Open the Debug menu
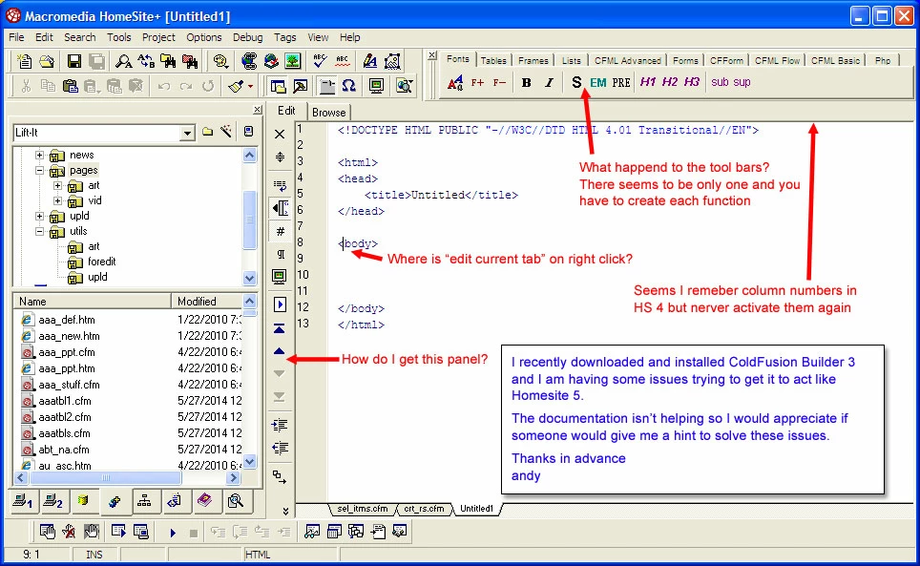This screenshot has height=566, width=920. [x=247, y=37]
